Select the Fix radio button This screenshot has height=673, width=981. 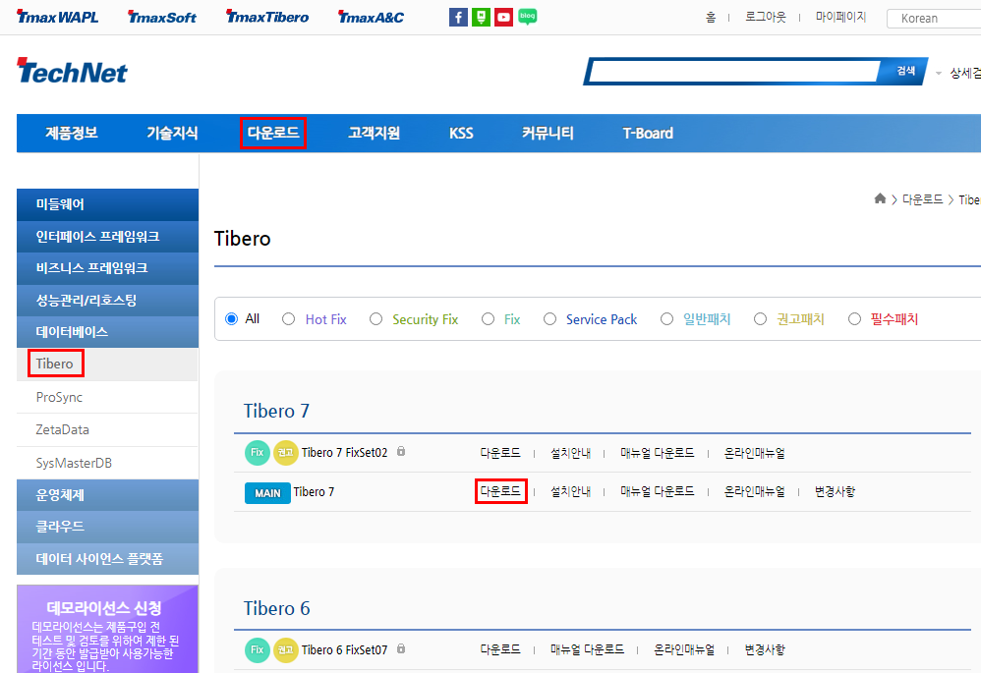[488, 319]
